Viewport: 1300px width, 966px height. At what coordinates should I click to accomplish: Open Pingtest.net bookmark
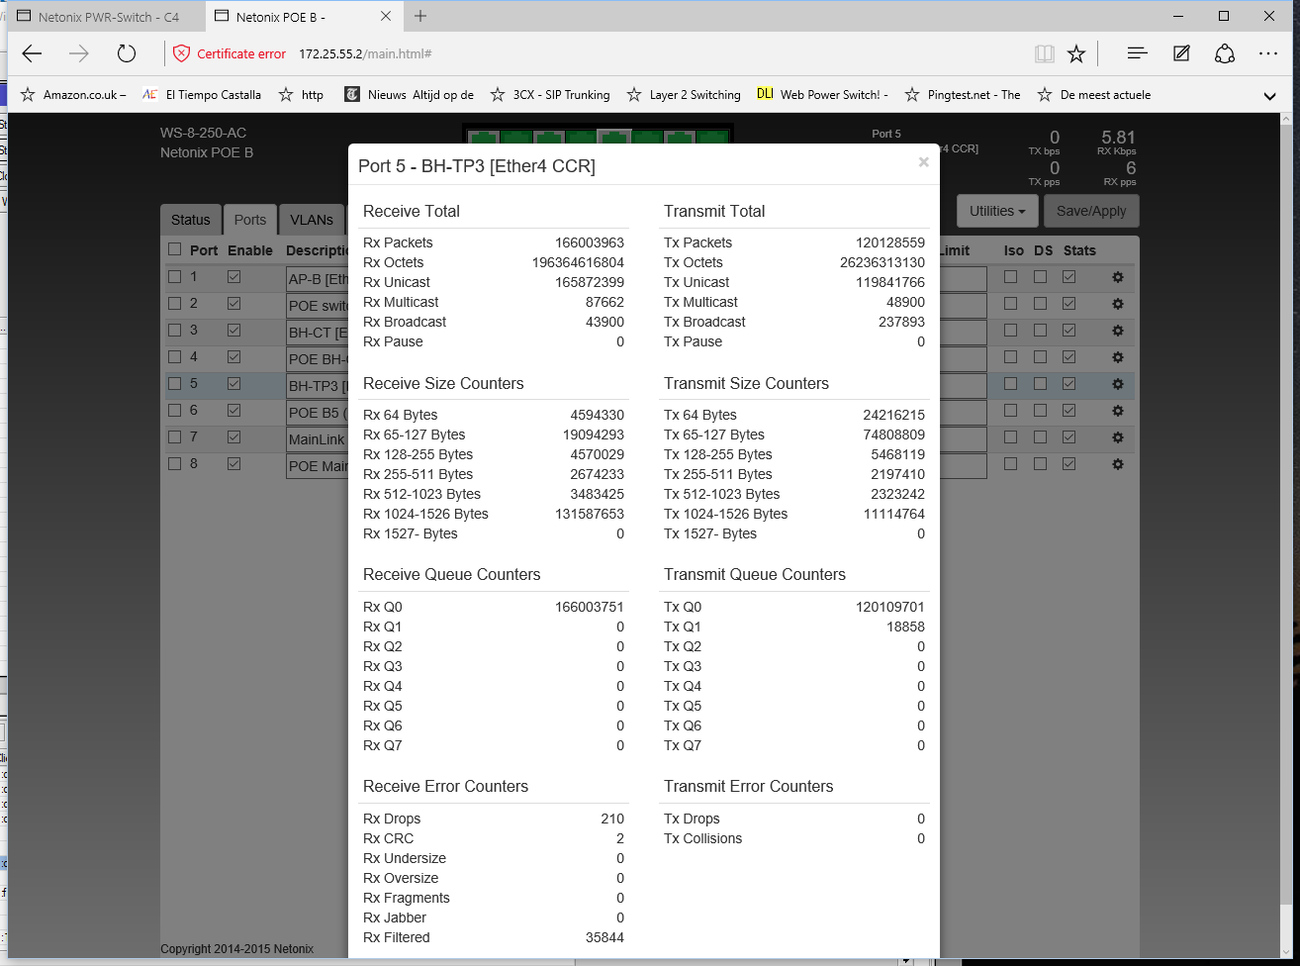[962, 95]
